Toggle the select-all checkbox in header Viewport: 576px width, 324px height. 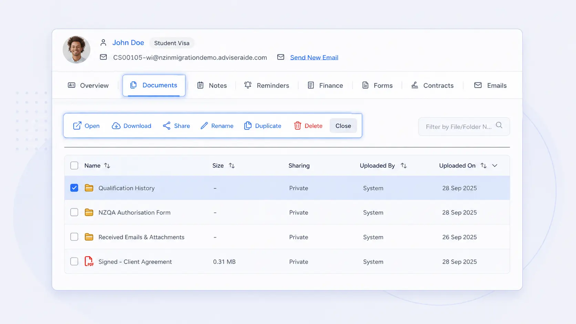[74, 166]
